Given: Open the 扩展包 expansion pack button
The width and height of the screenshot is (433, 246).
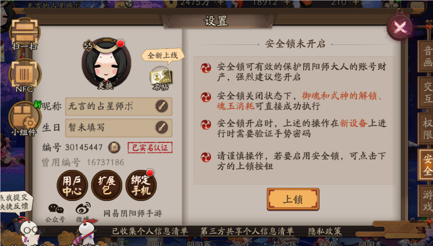Looking at the screenshot, I should click(106, 185).
